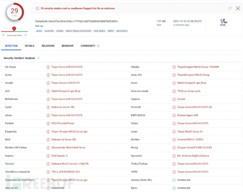
Task: Click the SHA-256 file hash text
Action: [x=76, y=21]
